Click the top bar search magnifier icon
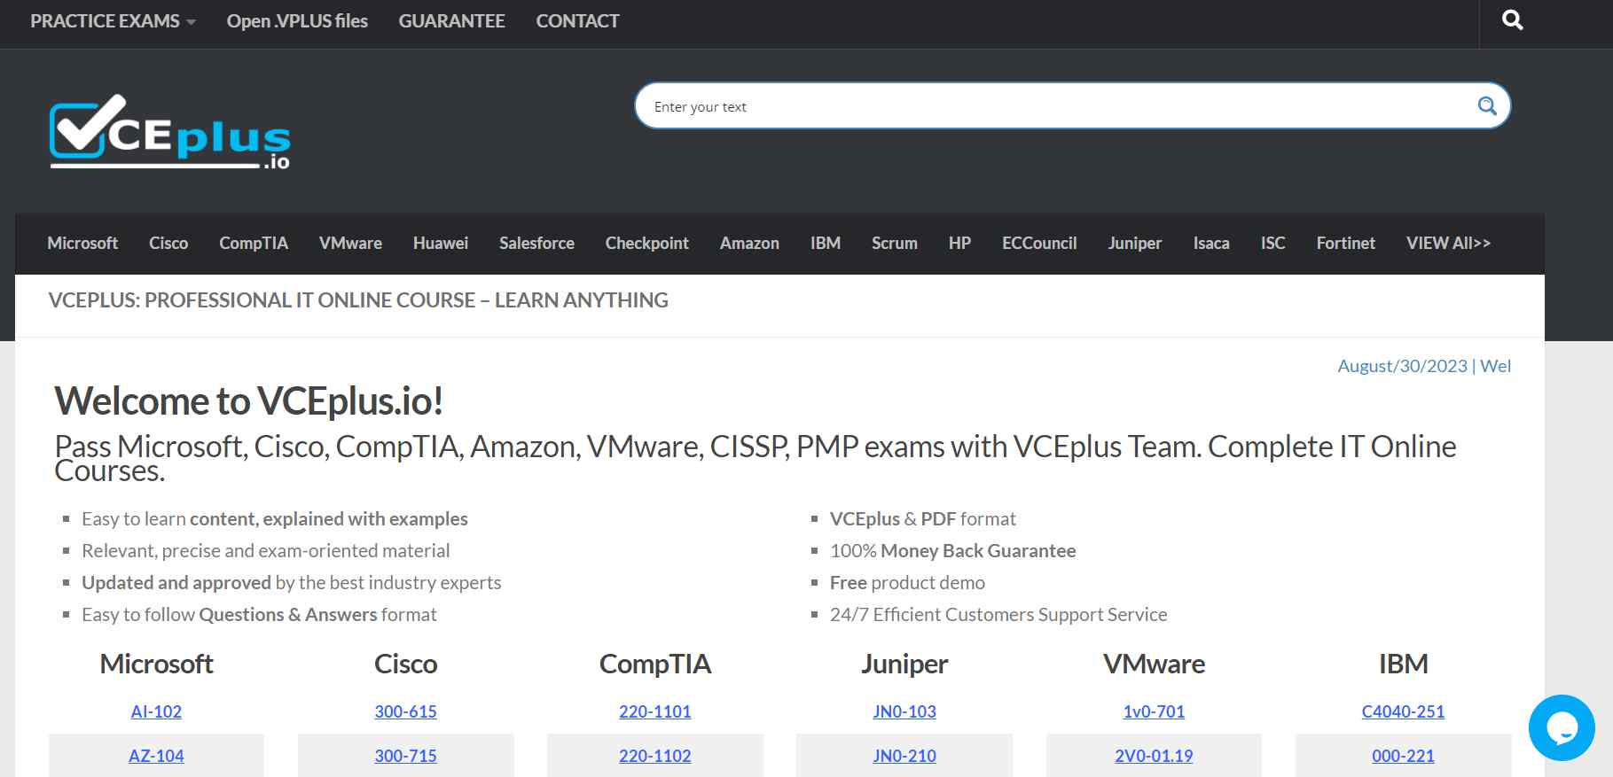Viewport: 1613px width, 777px height. [x=1512, y=20]
